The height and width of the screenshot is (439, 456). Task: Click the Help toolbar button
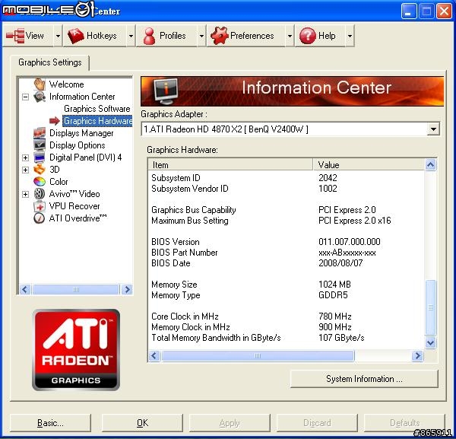coord(320,36)
